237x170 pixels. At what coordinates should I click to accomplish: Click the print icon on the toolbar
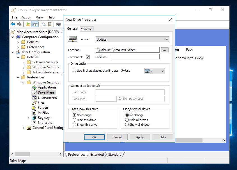58,24
